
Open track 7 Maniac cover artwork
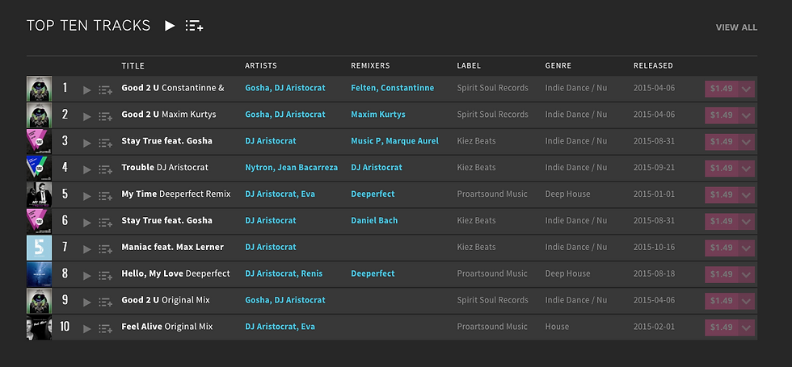[39, 248]
